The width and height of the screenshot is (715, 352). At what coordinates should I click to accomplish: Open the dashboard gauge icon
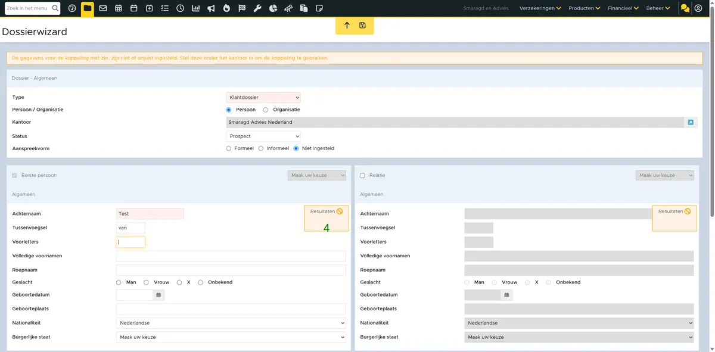tap(72, 8)
